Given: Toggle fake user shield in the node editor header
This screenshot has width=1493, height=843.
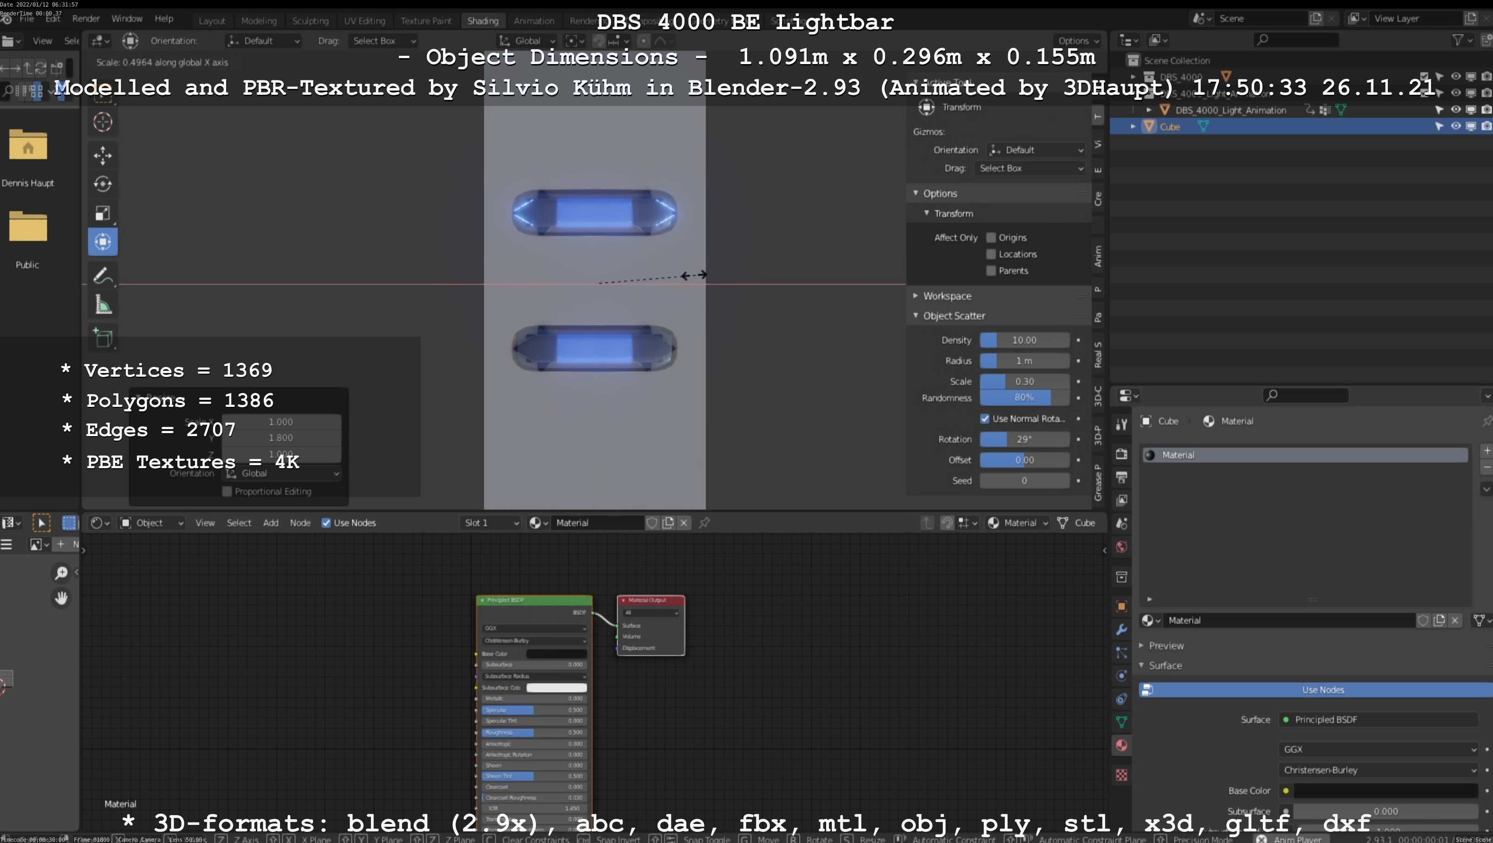Looking at the screenshot, I should (652, 523).
